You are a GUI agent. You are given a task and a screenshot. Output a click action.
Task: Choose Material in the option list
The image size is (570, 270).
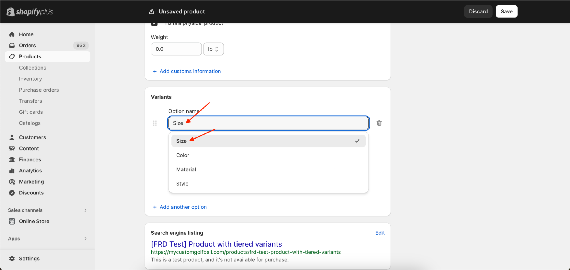pyautogui.click(x=186, y=170)
